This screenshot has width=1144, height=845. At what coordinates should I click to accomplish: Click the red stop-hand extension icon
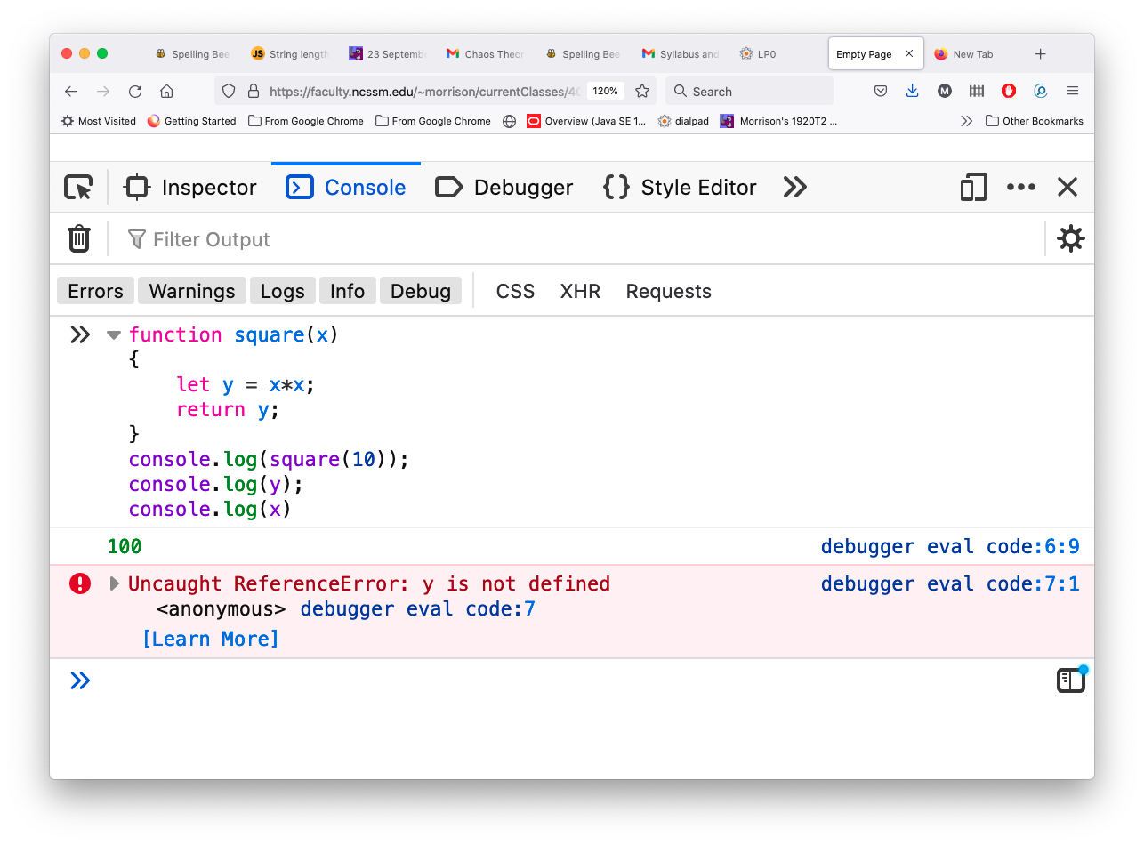click(x=1009, y=91)
